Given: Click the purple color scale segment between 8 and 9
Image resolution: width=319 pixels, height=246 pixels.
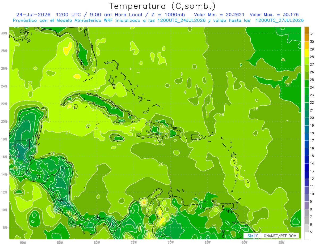Looking at the screenshot, I should point(307,205).
